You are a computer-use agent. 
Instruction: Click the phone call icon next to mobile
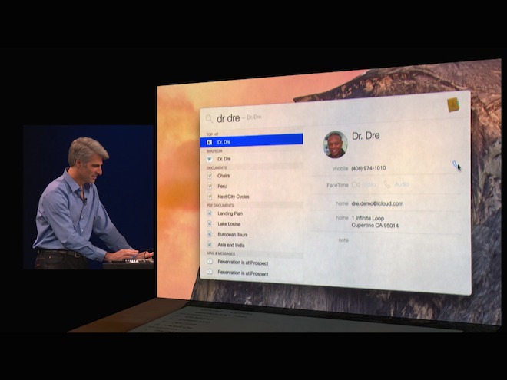(x=455, y=164)
